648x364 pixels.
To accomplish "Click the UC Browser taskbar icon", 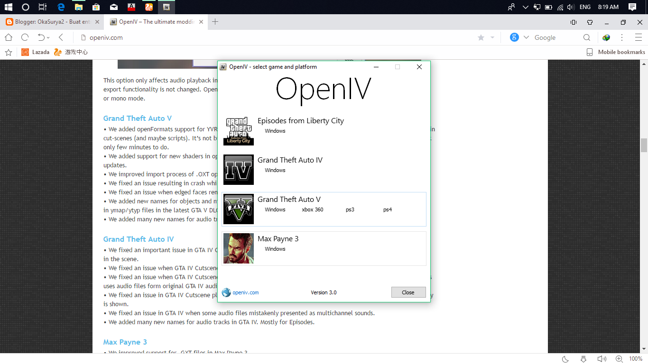I will click(x=149, y=7).
